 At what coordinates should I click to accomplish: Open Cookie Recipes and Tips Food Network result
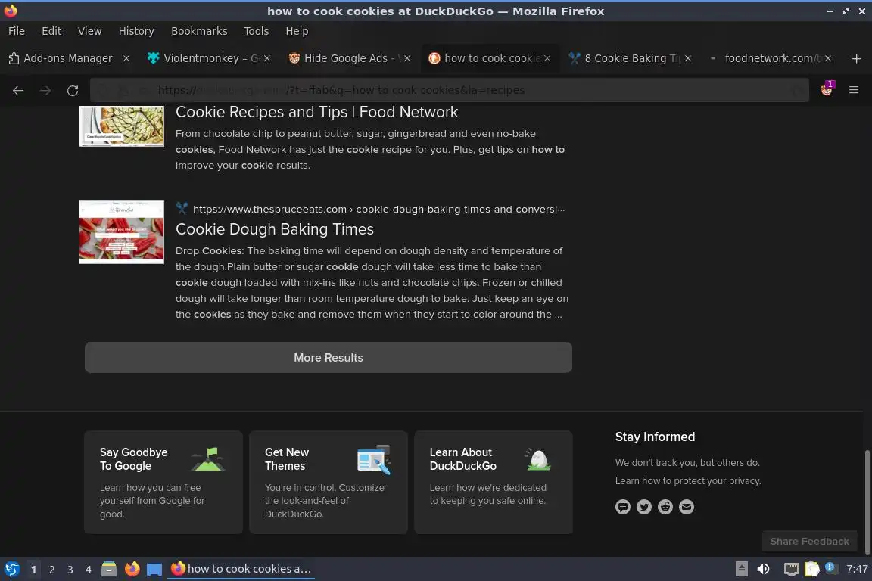pyautogui.click(x=316, y=112)
